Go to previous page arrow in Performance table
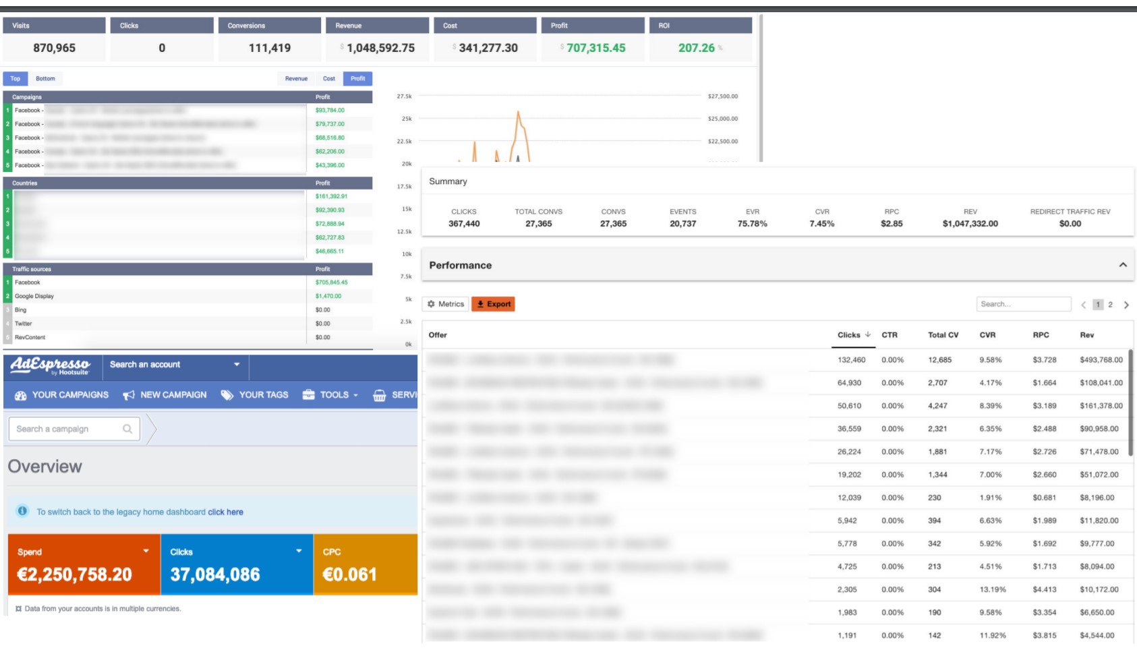The image size is (1137, 654). 1084,305
